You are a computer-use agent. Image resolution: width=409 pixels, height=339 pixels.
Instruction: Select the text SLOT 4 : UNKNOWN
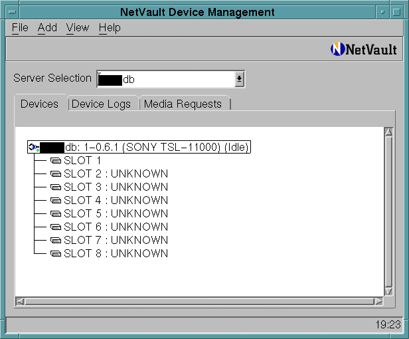(116, 200)
